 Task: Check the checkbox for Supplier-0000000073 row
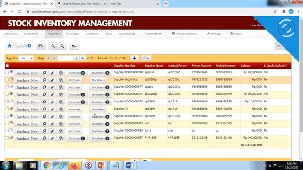tap(7, 102)
